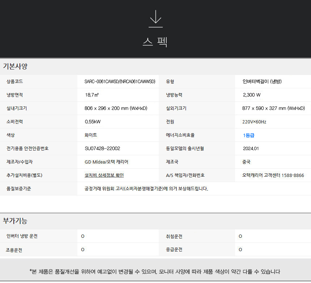Click the 인버터 냉방 운전 feature label

click(x=22, y=236)
